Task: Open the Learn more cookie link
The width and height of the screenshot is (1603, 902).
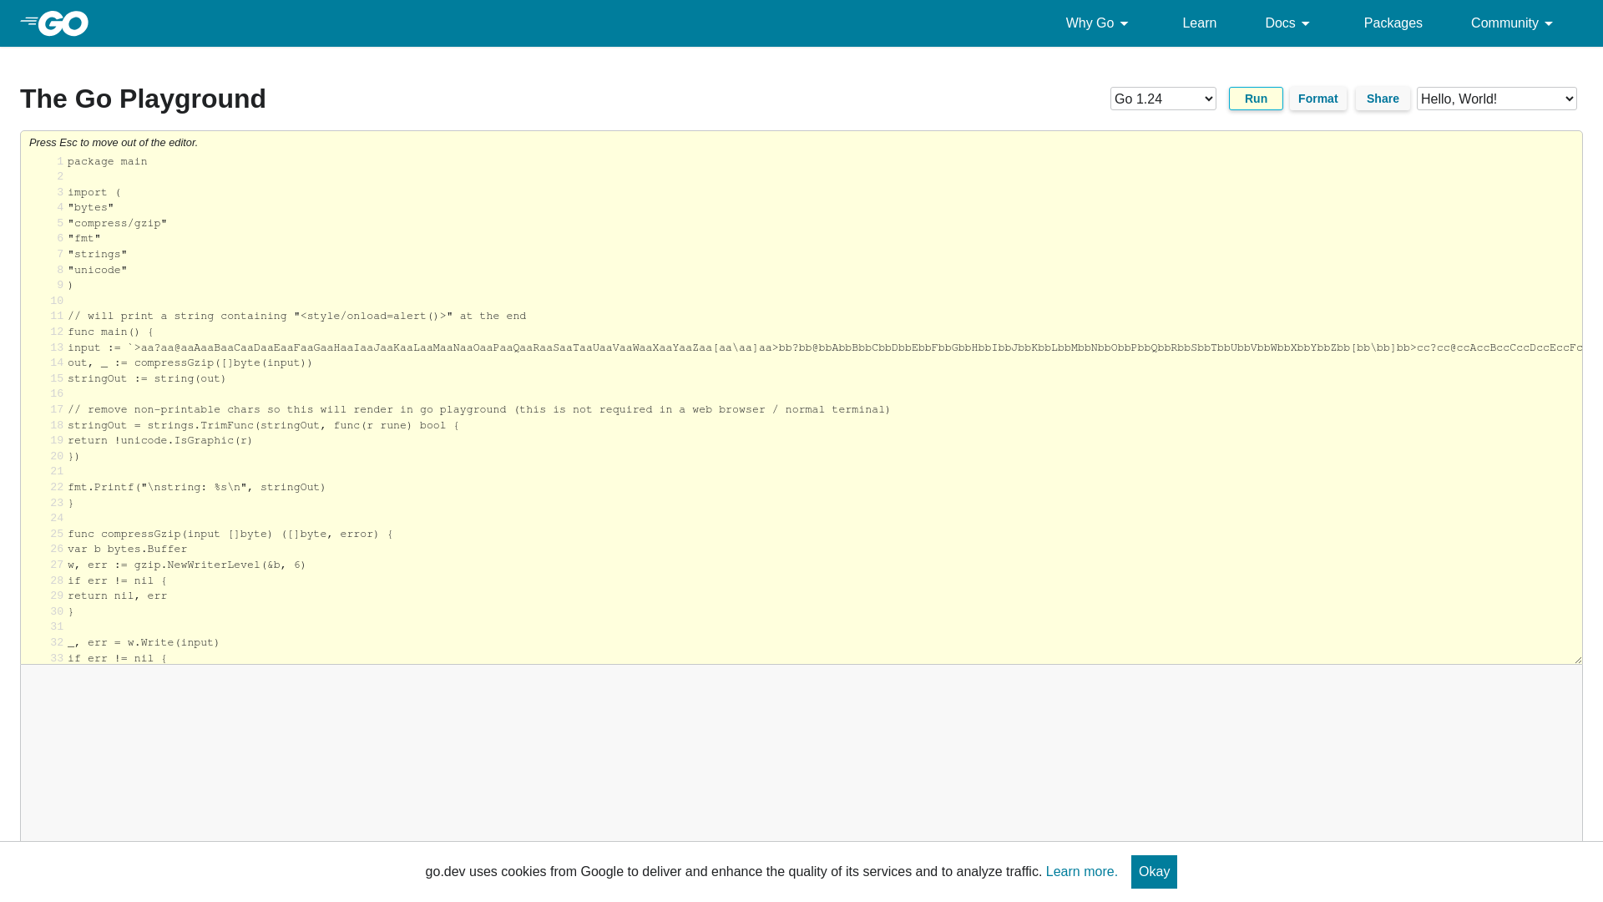Action: tap(1081, 872)
